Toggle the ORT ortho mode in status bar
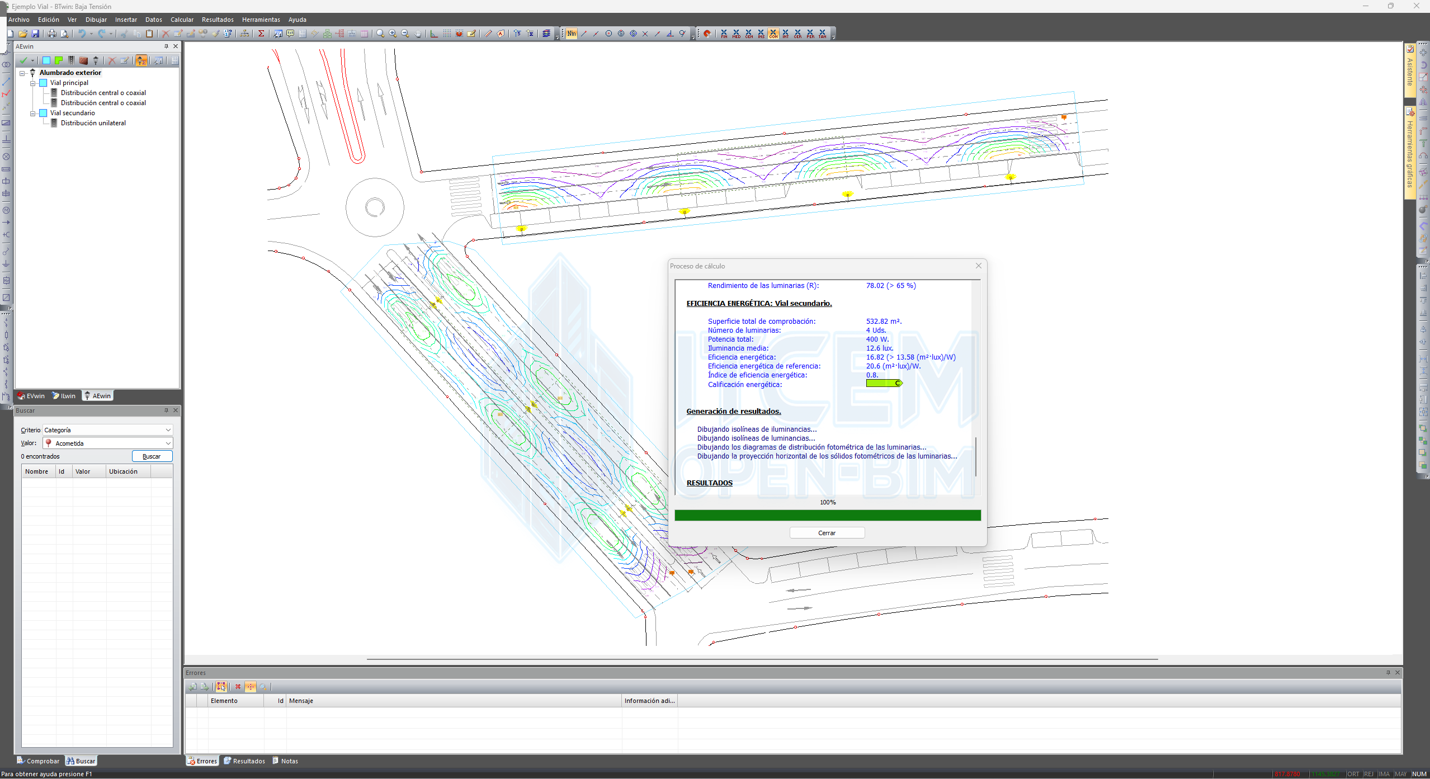Image resolution: width=1430 pixels, height=779 pixels. click(x=1353, y=774)
